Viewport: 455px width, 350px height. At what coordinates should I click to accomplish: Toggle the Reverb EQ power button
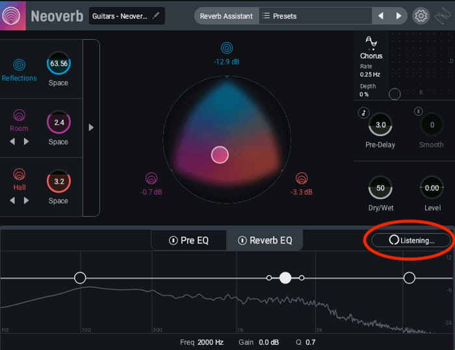[242, 241]
